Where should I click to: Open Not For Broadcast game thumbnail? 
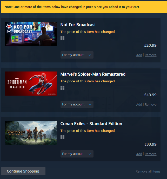[31, 34]
